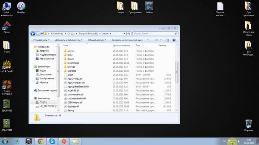Toggle the preview pane icon

[x=167, y=40]
